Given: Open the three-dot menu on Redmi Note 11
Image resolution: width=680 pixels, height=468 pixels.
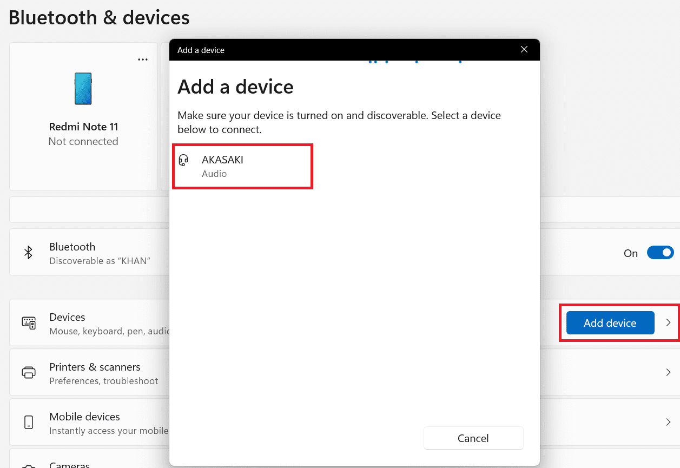Looking at the screenshot, I should coord(143,60).
